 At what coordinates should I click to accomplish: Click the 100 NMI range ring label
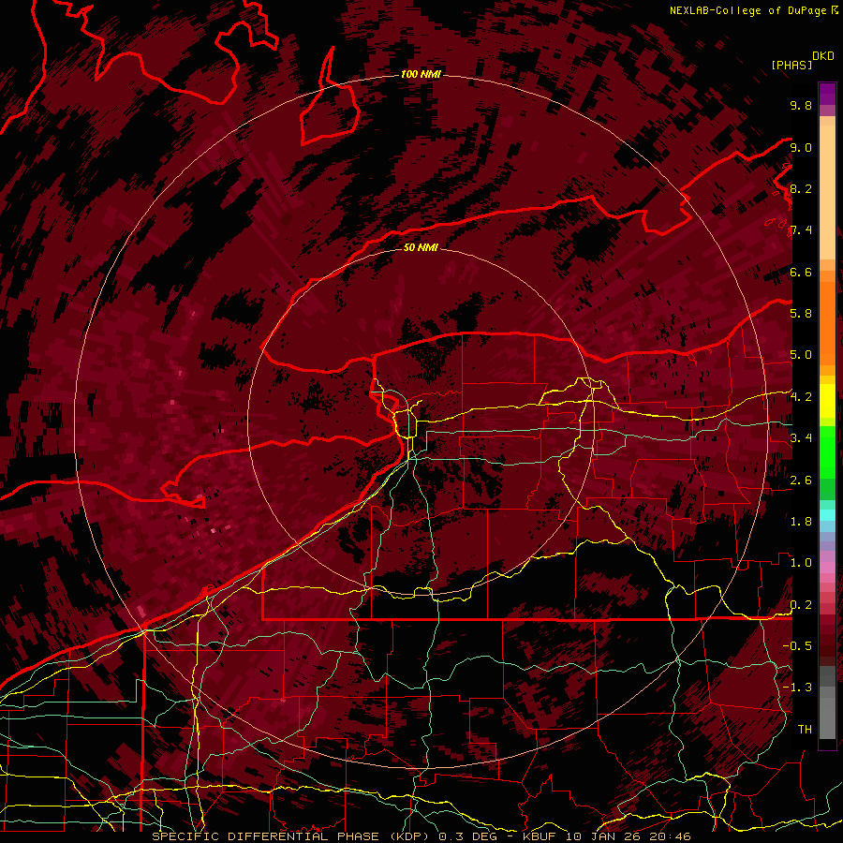(421, 74)
